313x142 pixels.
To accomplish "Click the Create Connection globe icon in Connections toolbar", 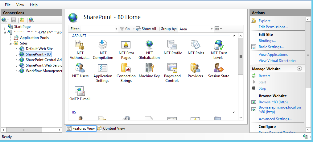I will (4, 20).
